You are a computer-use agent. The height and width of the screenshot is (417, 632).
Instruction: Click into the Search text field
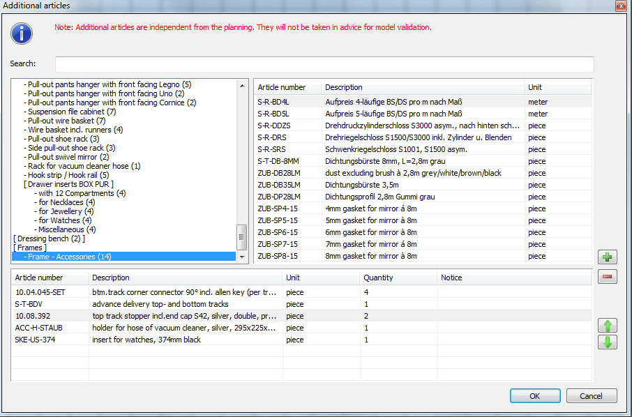[x=324, y=64]
